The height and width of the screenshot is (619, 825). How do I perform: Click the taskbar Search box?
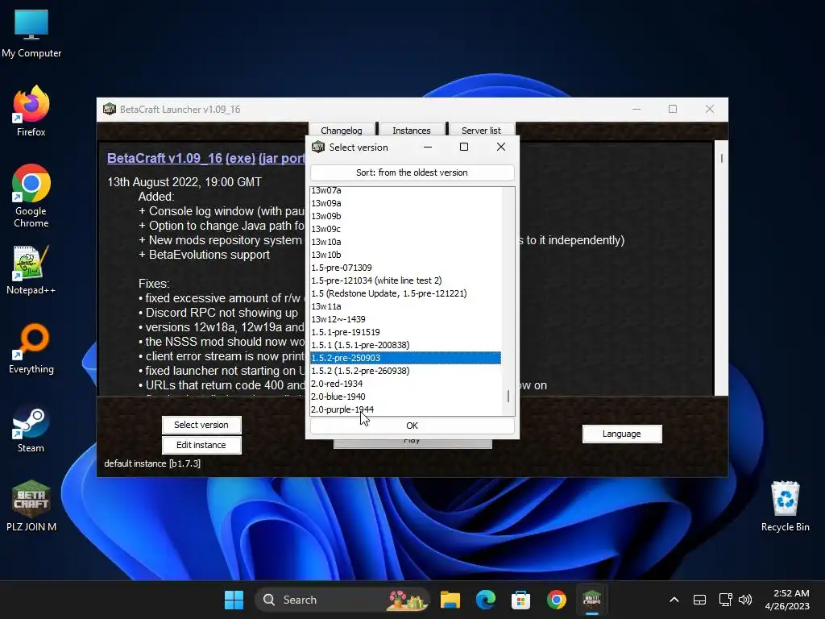pyautogui.click(x=342, y=600)
